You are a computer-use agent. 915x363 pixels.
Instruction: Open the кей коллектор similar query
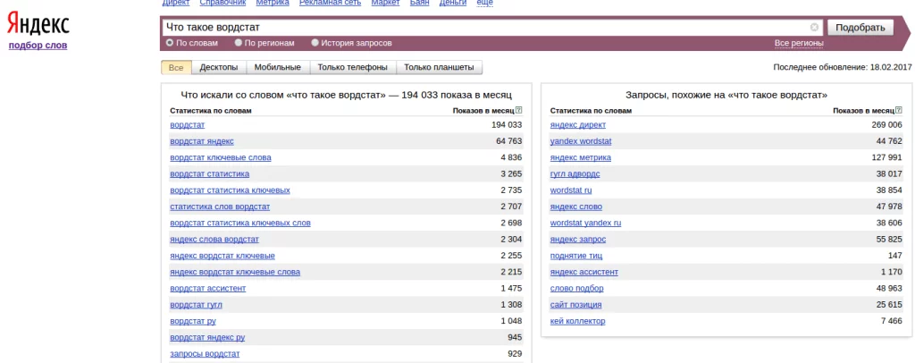(578, 321)
